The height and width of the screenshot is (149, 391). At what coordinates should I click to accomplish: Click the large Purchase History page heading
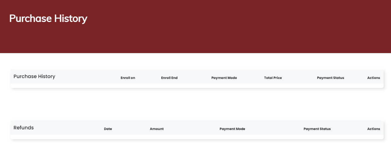coord(48,18)
